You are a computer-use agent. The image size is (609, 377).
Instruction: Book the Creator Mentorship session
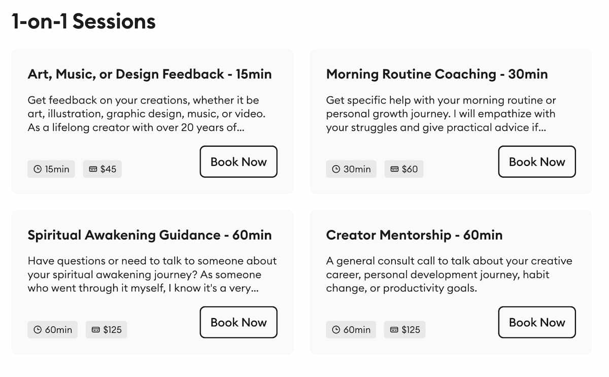pyautogui.click(x=537, y=322)
